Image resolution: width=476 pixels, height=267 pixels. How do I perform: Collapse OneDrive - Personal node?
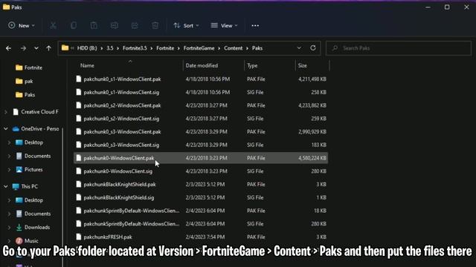coord(6,129)
